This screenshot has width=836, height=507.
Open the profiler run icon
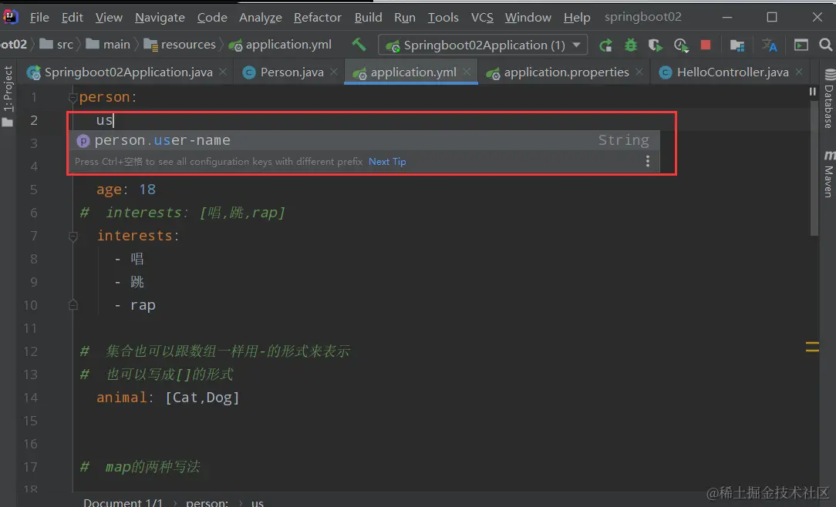(x=681, y=45)
